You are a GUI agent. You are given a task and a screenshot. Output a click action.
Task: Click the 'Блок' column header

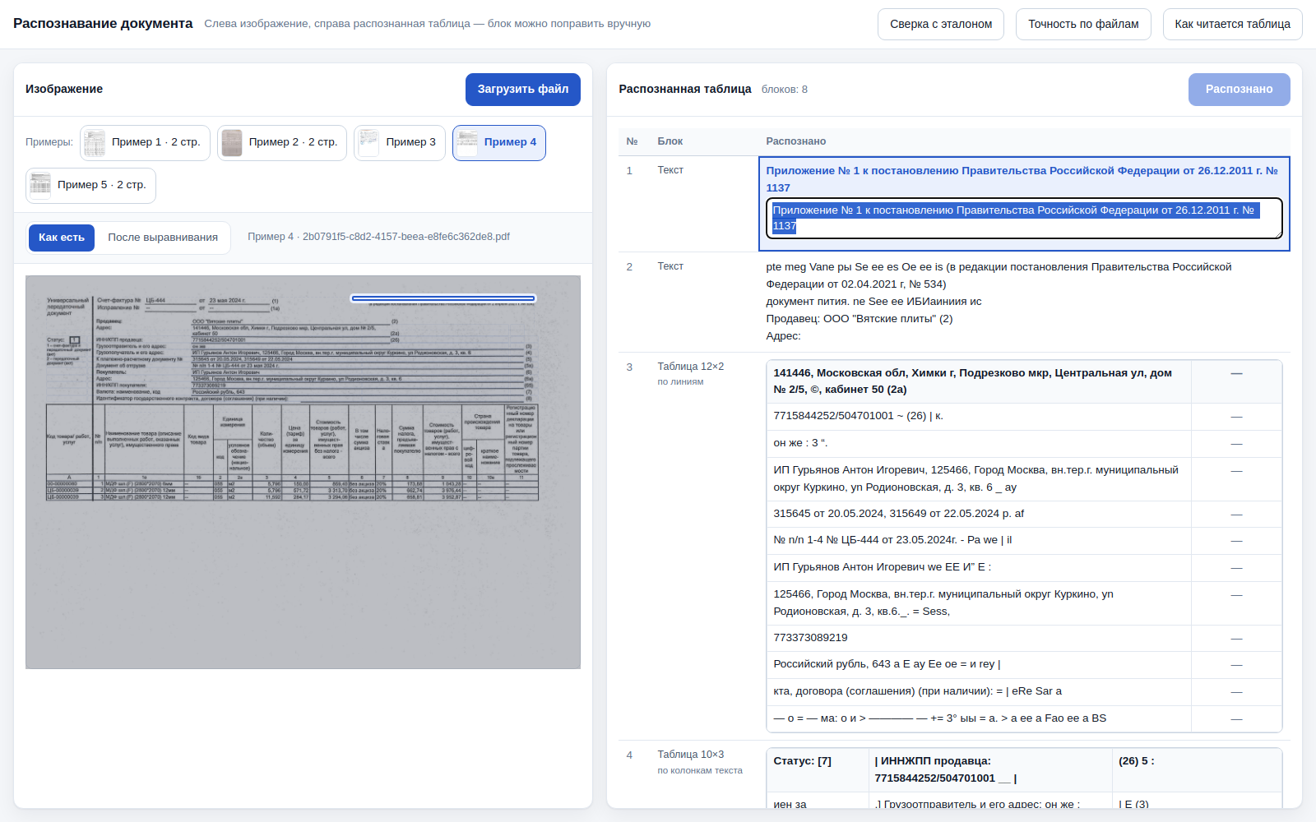coord(670,141)
